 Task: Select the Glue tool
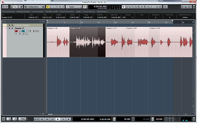point(133,7)
